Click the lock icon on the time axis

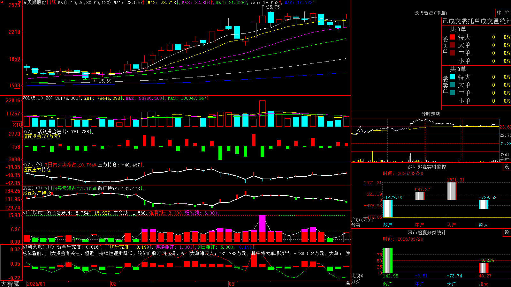pos(348,283)
